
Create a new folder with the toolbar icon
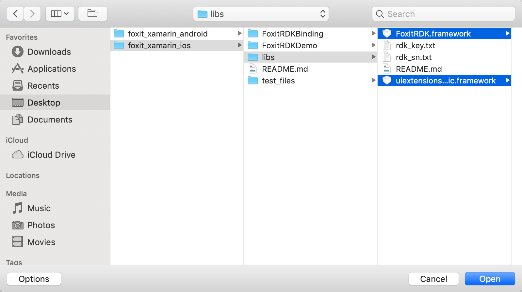(x=93, y=14)
